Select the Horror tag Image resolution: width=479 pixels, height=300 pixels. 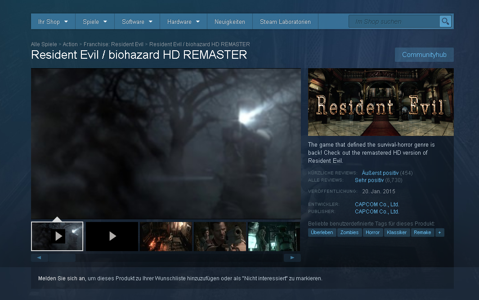click(x=373, y=232)
